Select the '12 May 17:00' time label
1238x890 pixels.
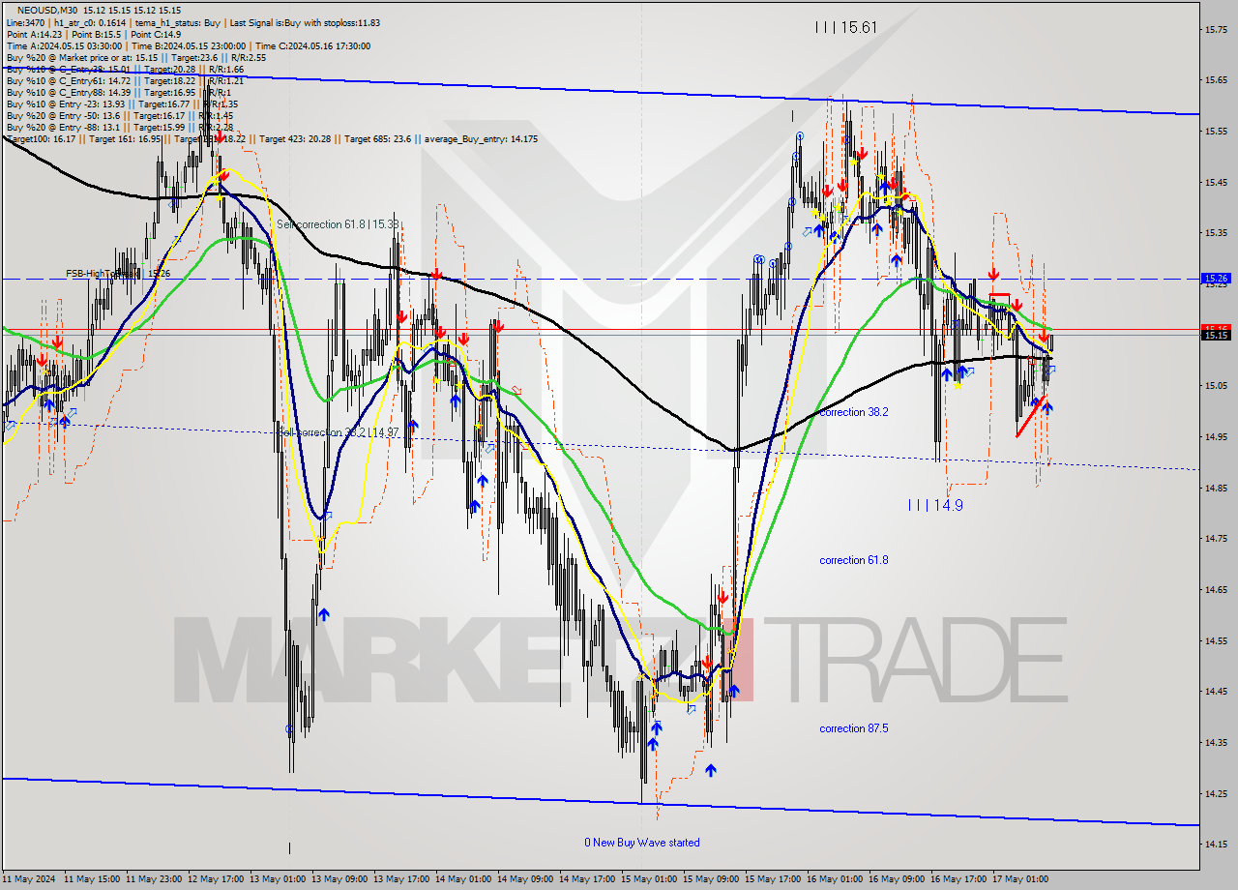pos(216,879)
